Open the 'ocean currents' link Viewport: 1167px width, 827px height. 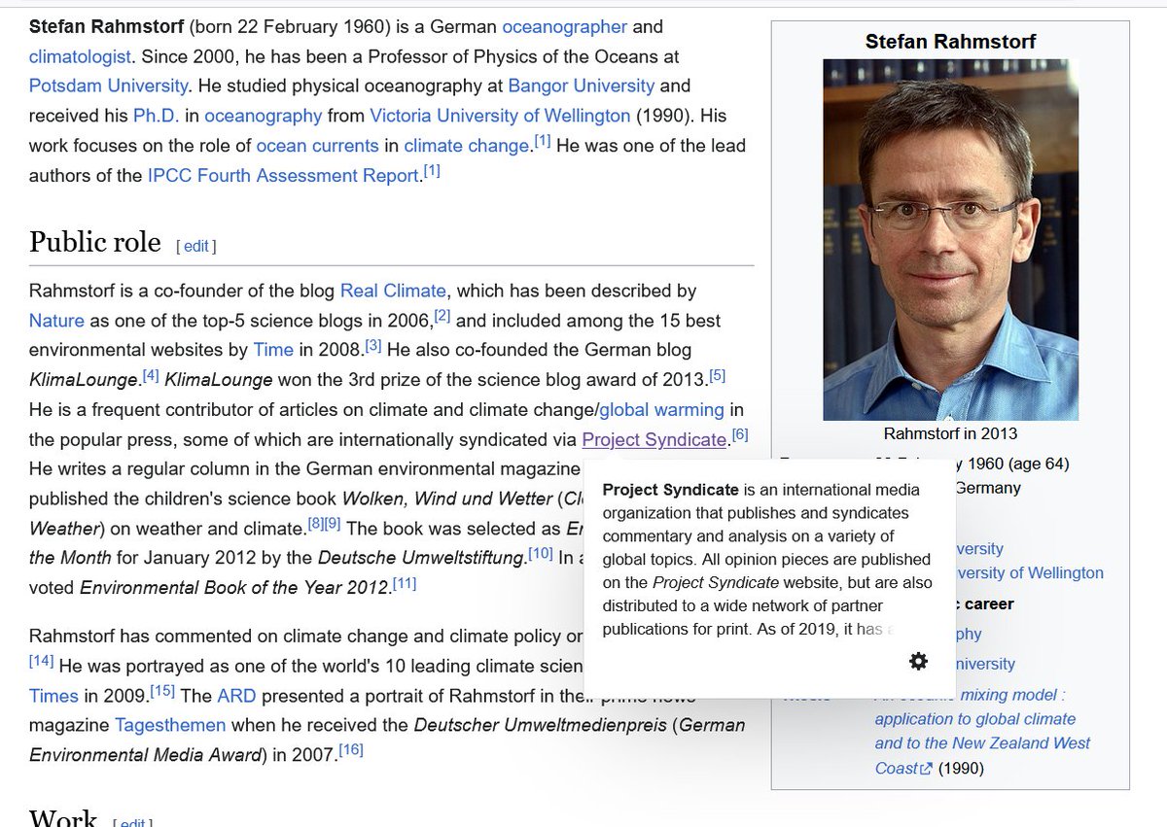tap(317, 146)
